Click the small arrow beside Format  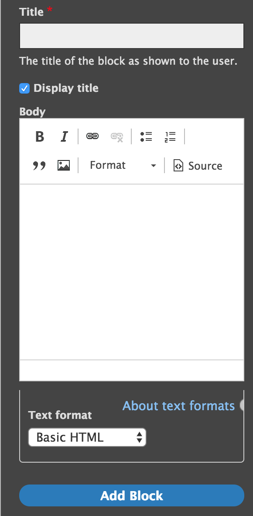153,166
